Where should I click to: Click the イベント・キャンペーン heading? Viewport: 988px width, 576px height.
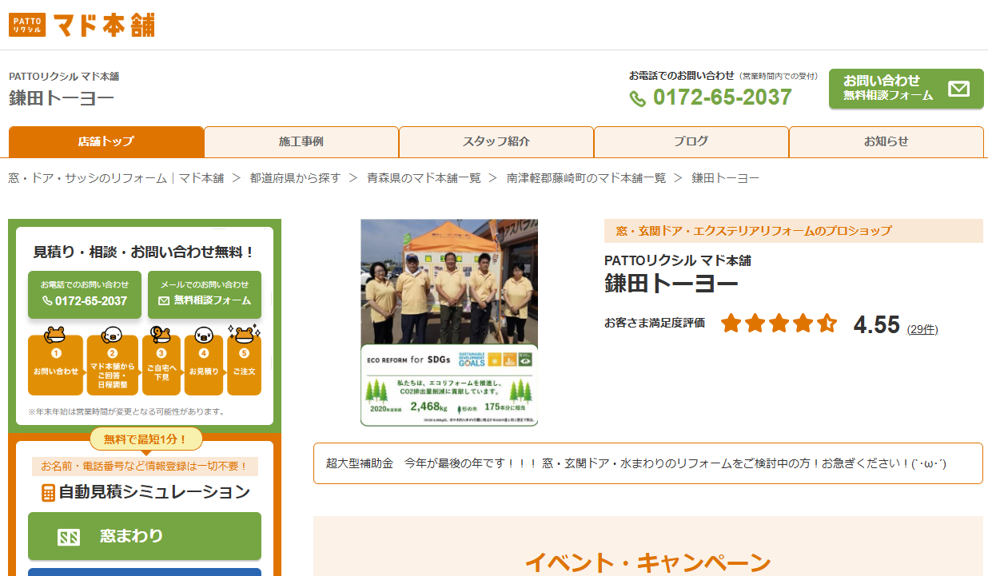(648, 562)
